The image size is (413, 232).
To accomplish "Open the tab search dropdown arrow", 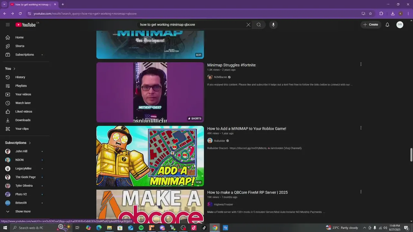I will tap(4, 4).
